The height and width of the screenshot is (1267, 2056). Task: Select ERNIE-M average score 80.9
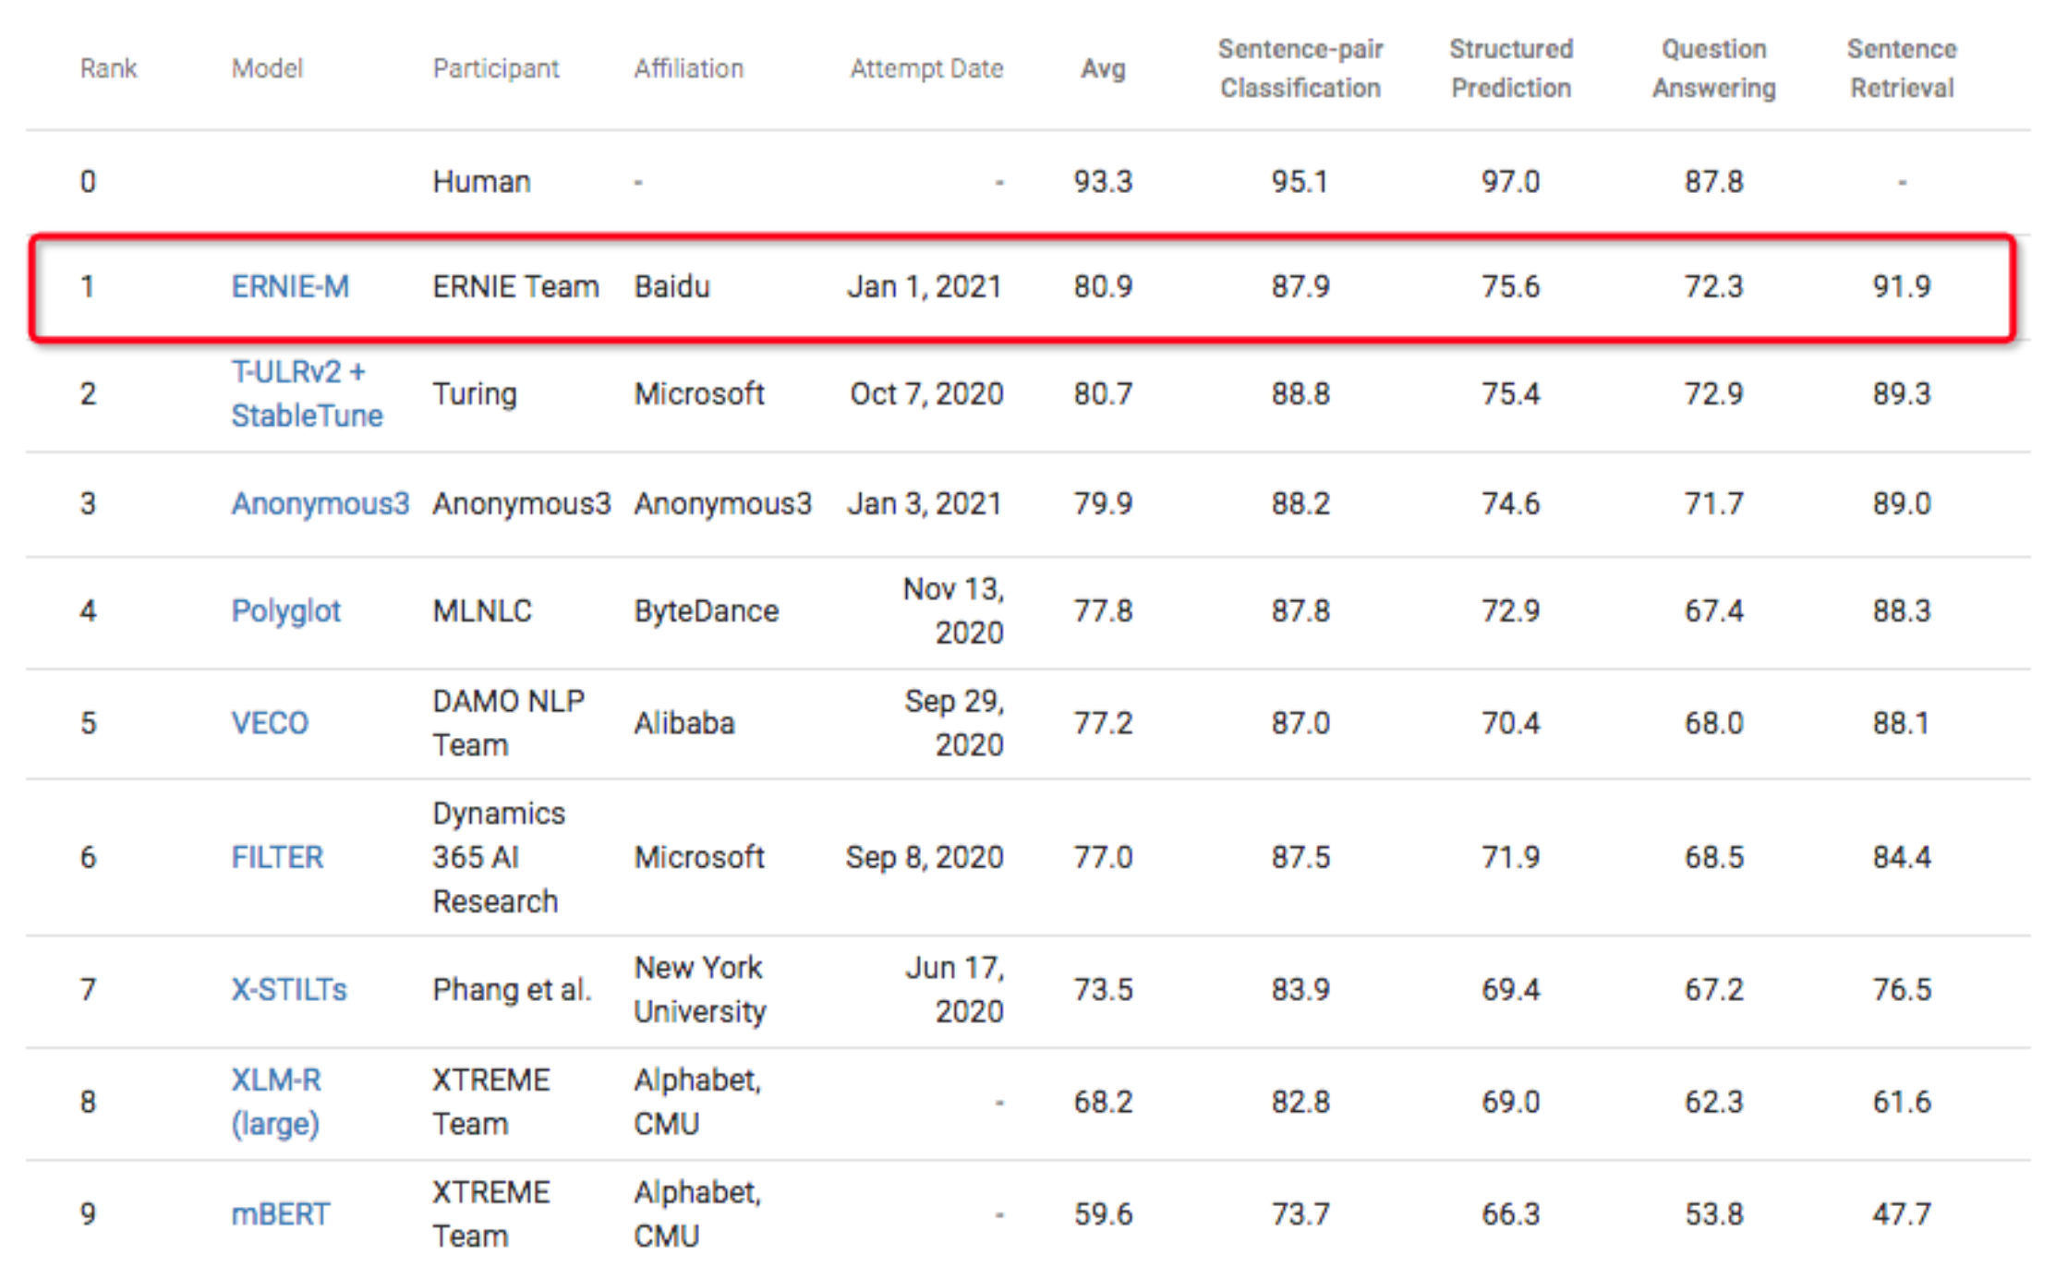(x=1103, y=286)
